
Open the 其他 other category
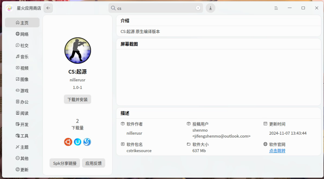coord(22,158)
